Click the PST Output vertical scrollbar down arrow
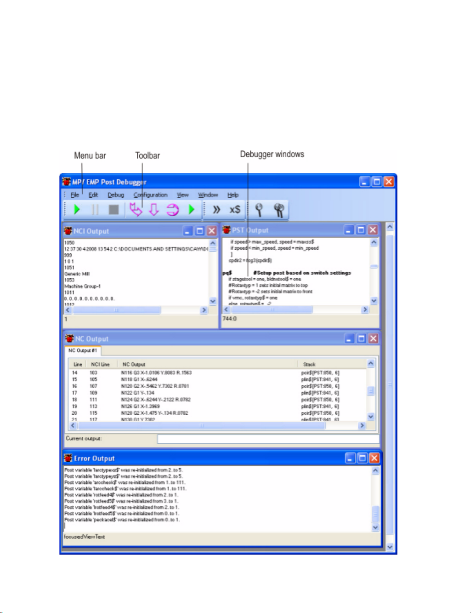 pyautogui.click(x=374, y=301)
